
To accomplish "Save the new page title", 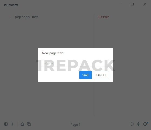I will click(85, 75).
